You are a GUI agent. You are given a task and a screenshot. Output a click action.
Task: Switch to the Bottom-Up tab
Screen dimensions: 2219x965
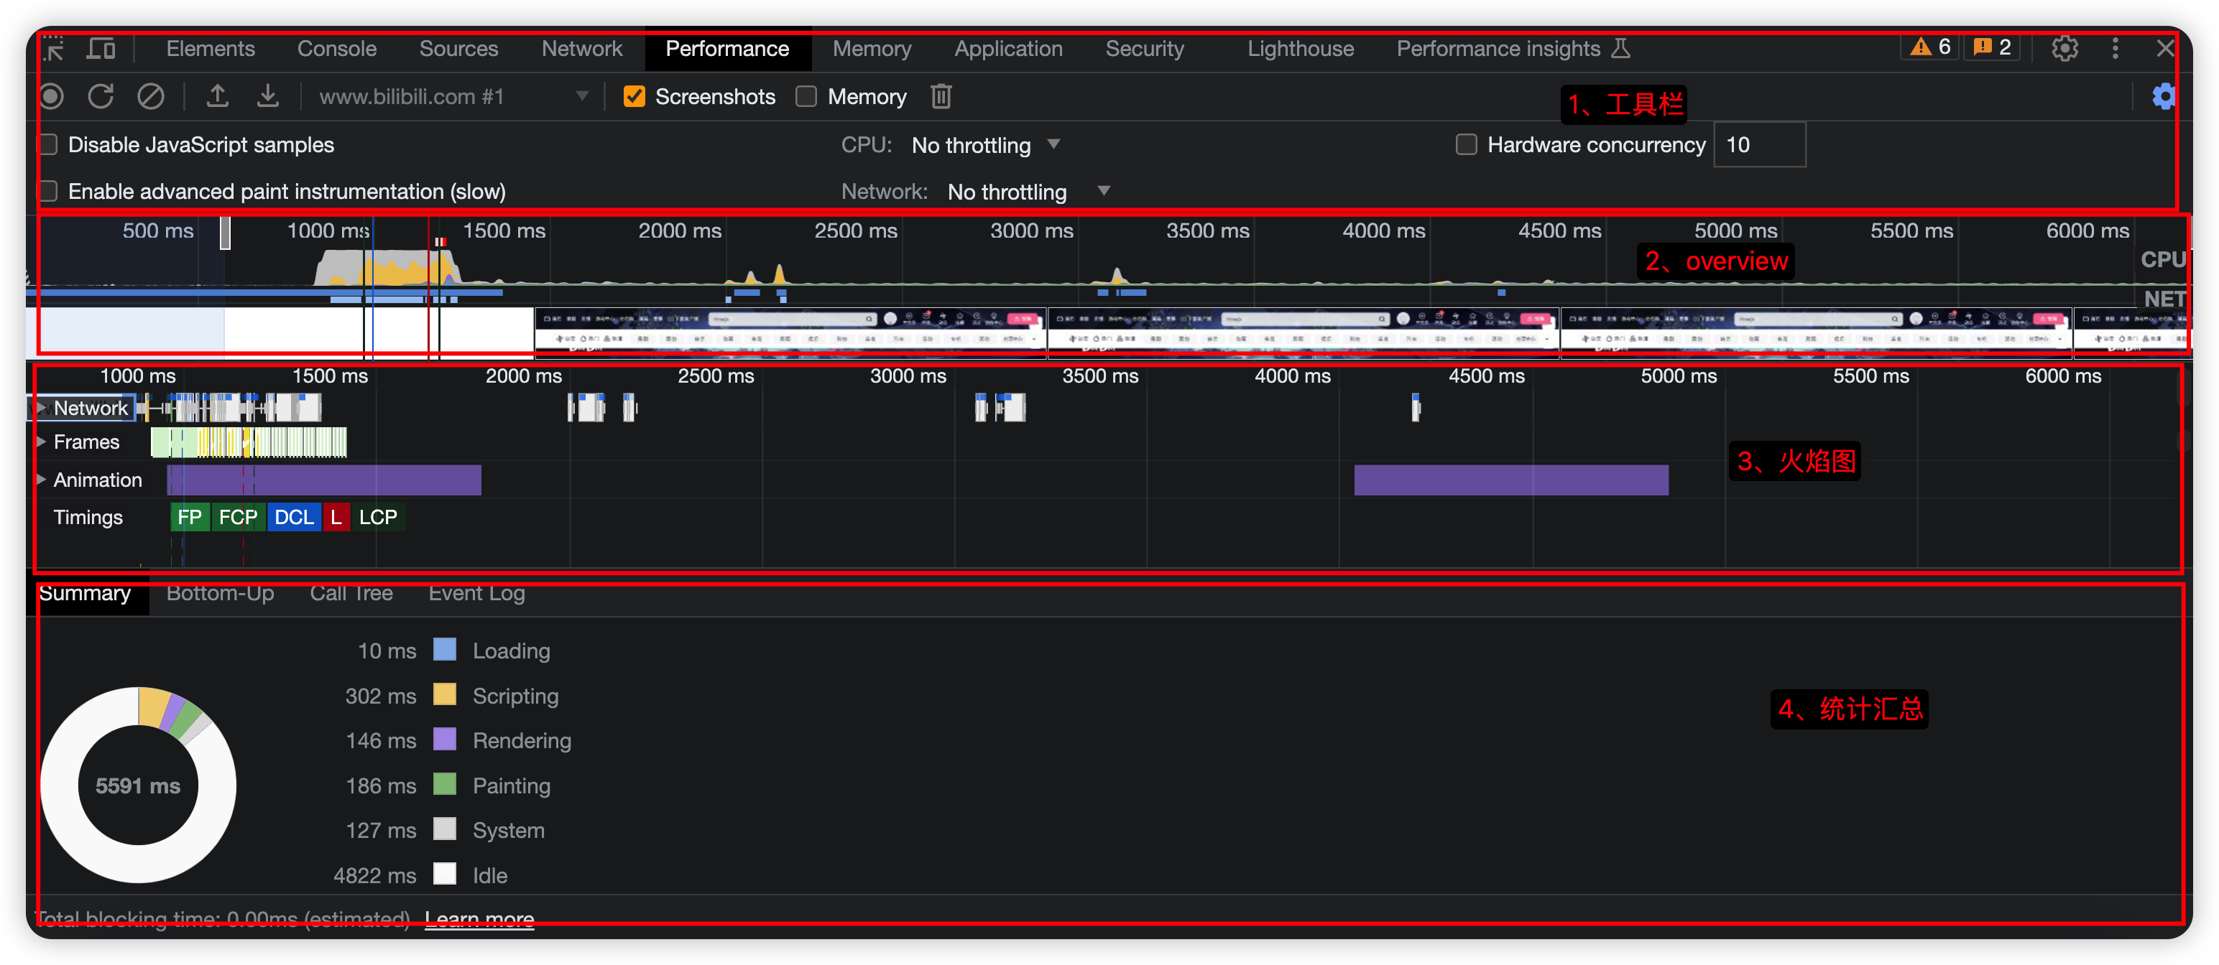coord(220,593)
